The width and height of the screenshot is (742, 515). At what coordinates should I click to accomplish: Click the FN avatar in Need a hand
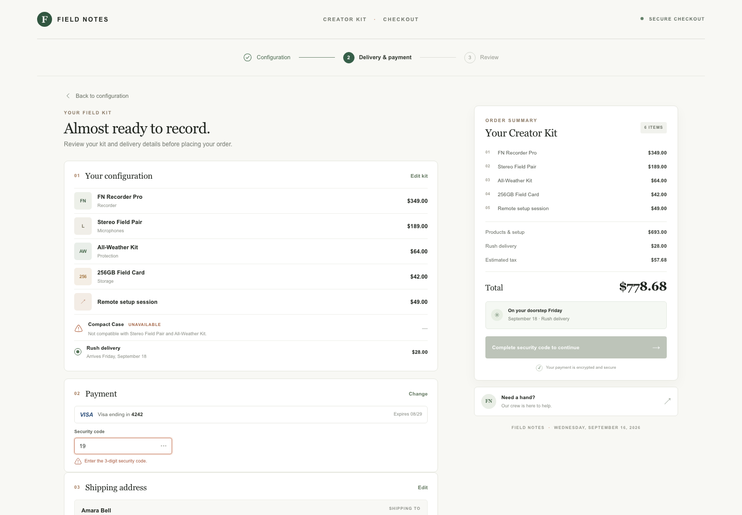click(488, 401)
